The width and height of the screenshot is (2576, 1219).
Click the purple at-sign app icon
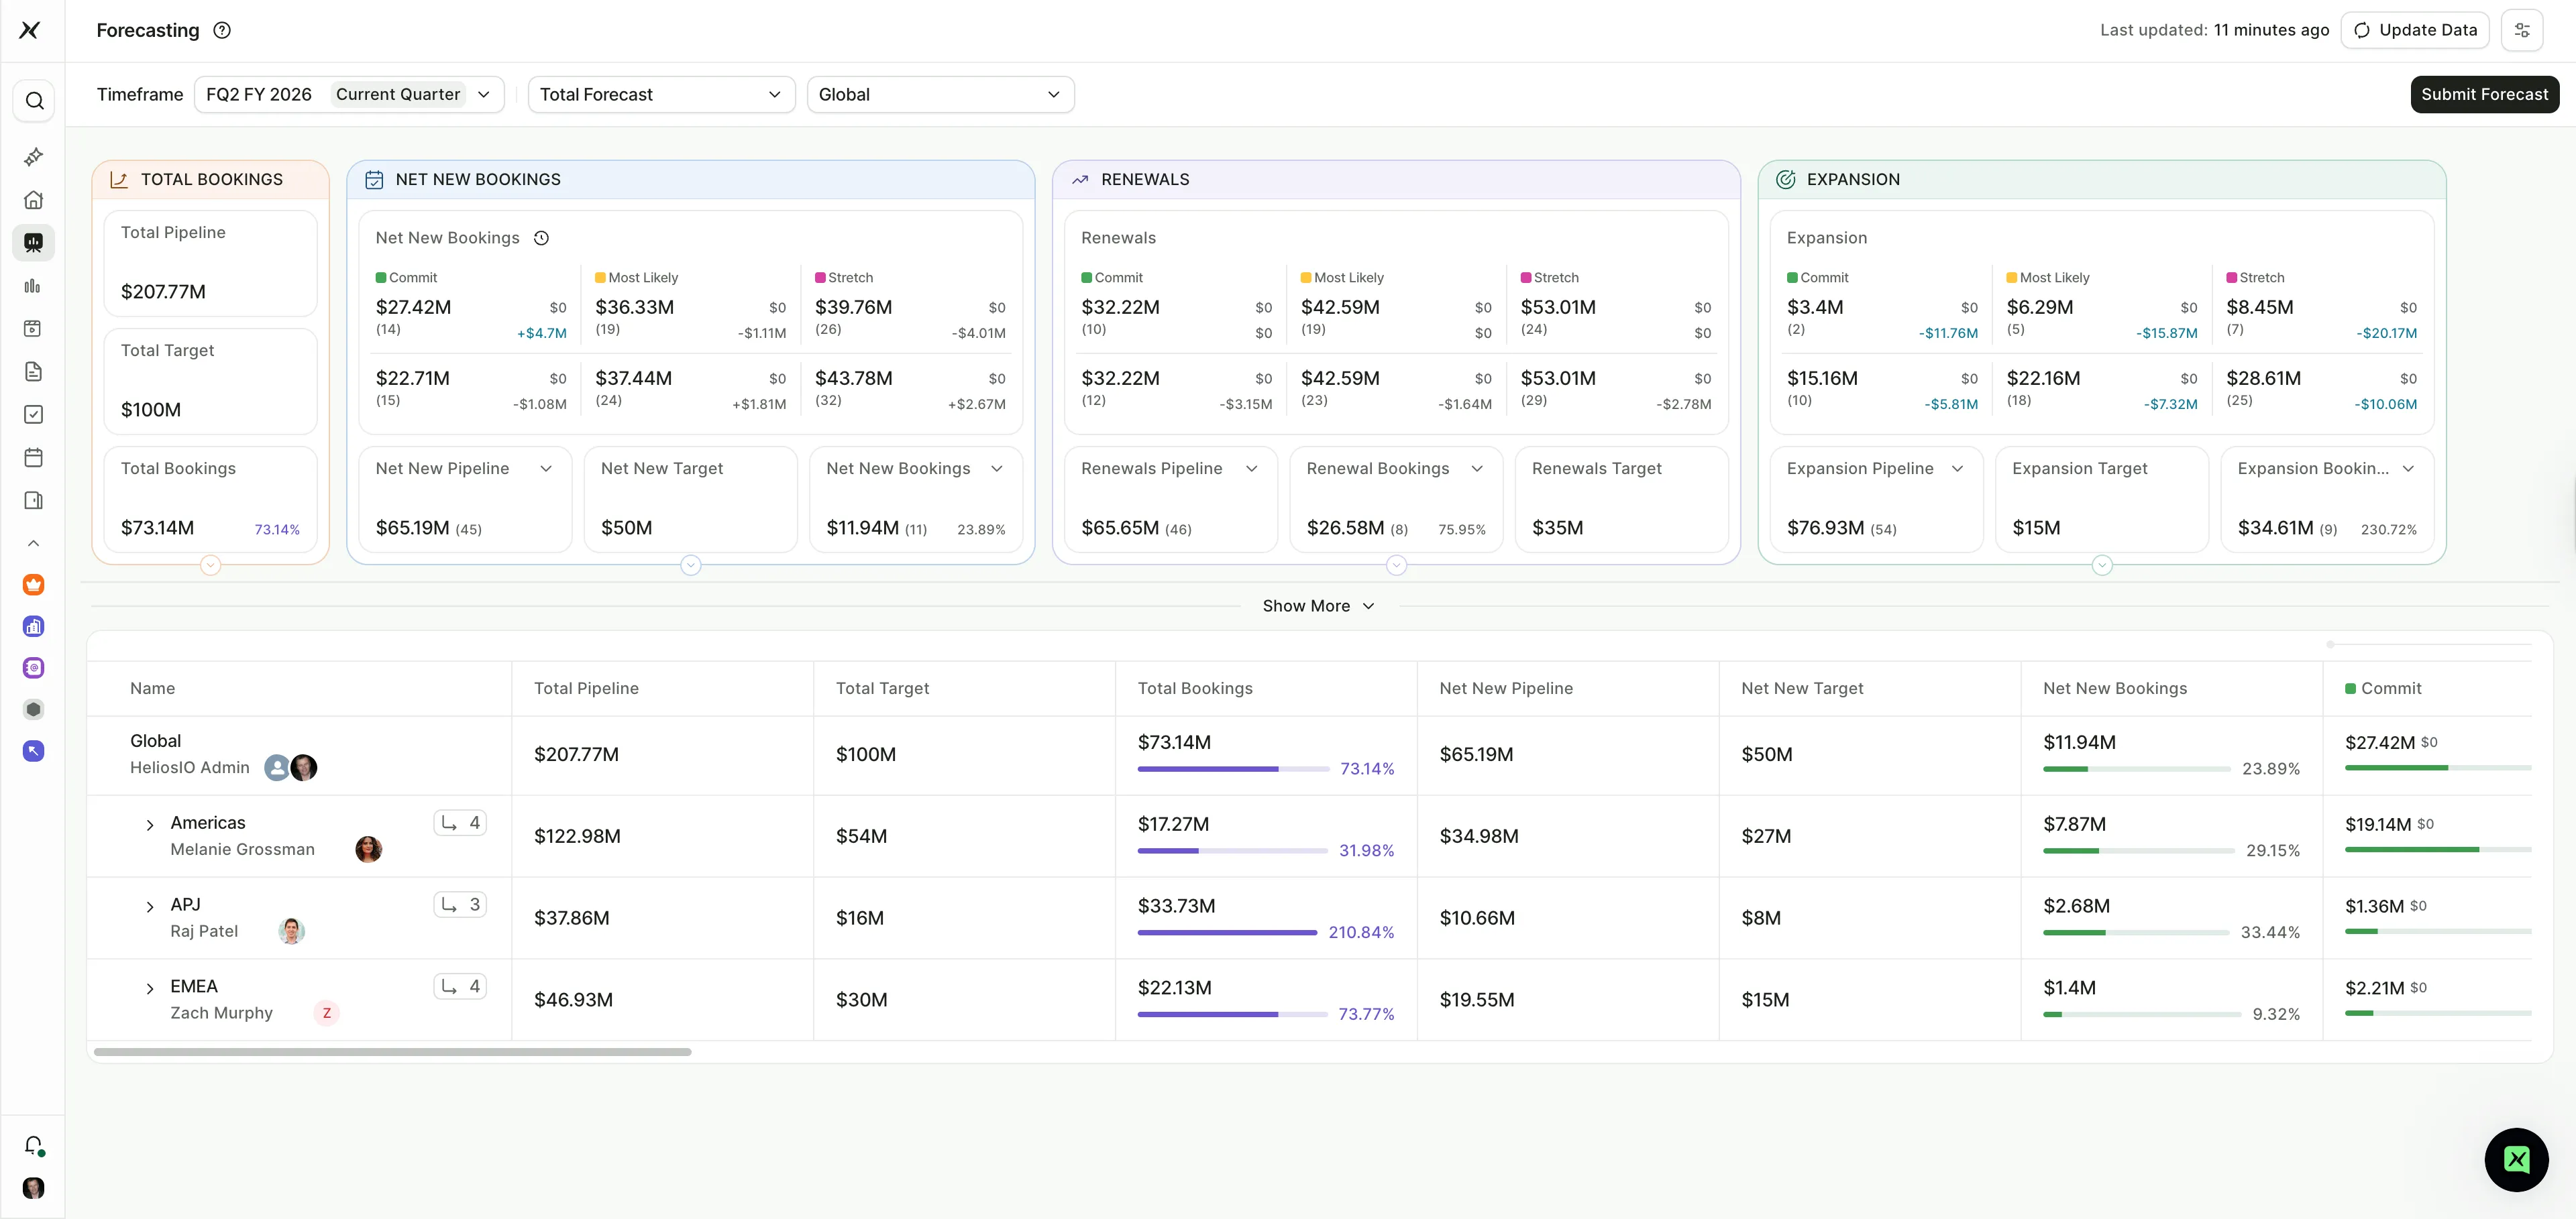[34, 667]
